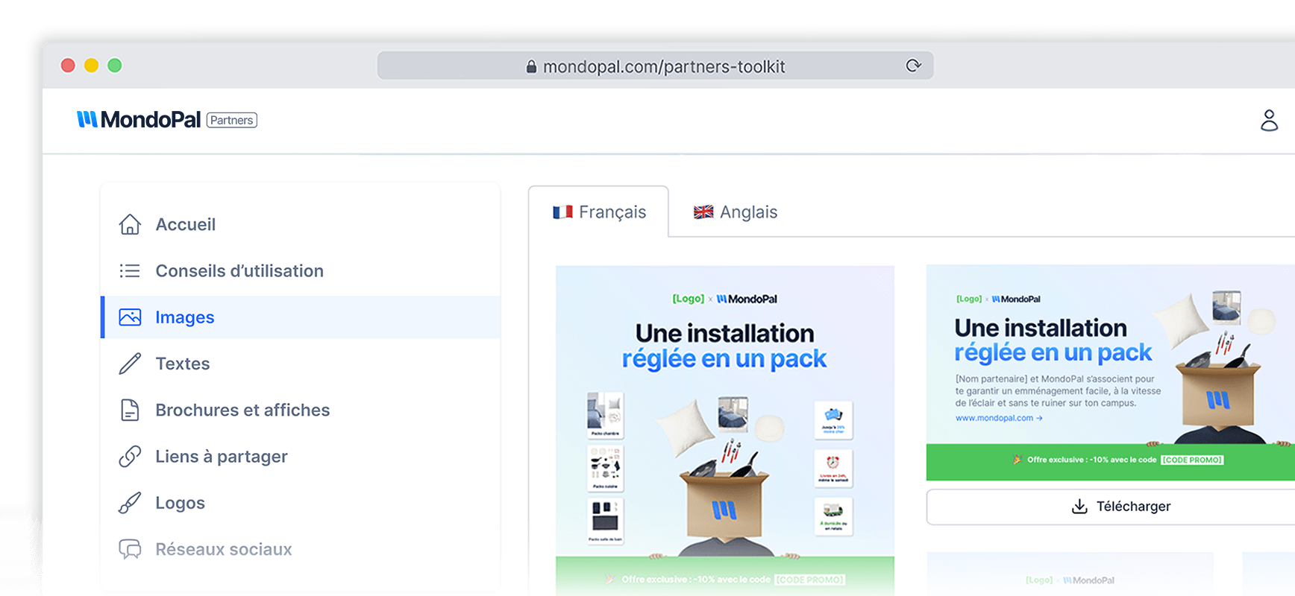Click the document icon for Brochures et affiches

[130, 410]
